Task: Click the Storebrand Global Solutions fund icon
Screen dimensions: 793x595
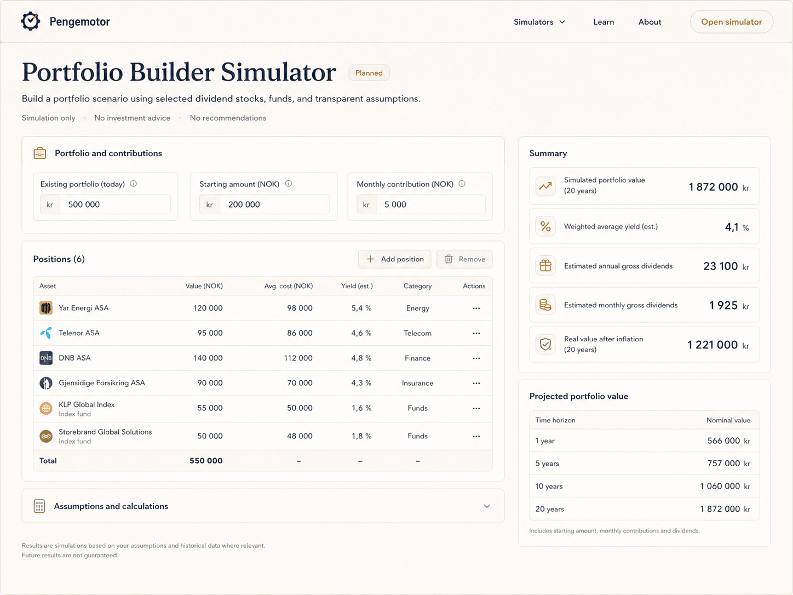Action: 46,436
